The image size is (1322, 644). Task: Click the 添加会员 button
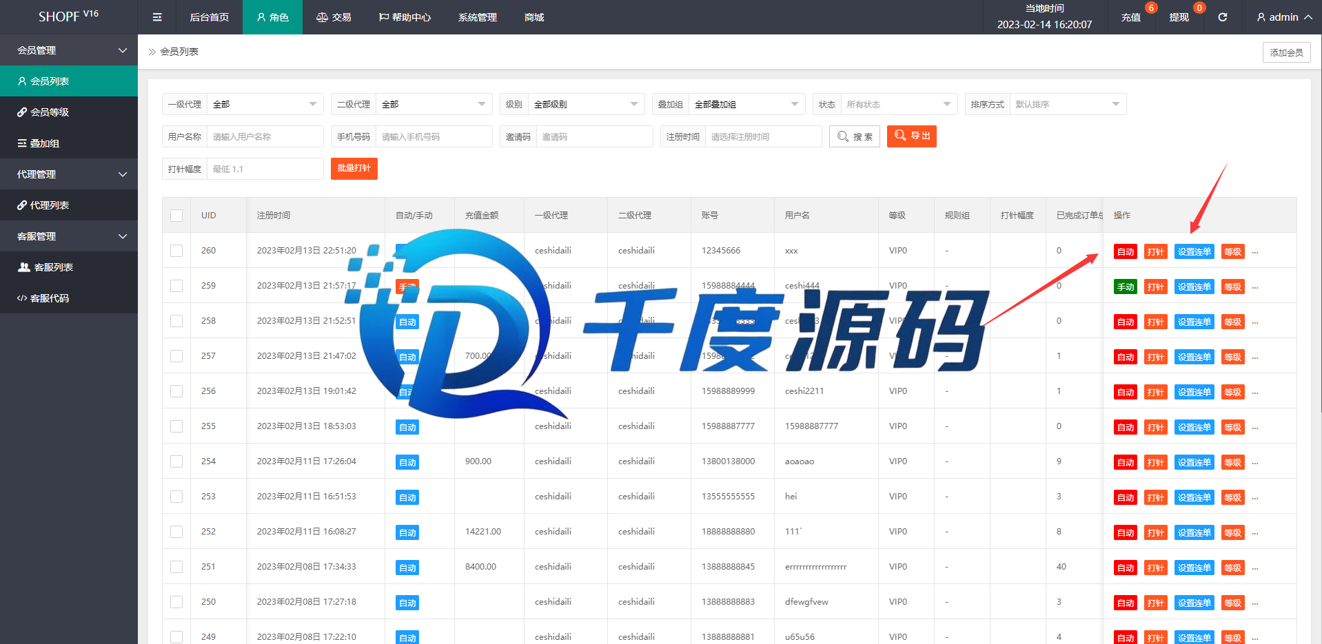pos(1286,52)
